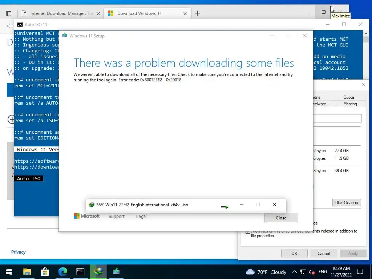The image size is (372, 279).
Task: Open the Sharing tab in properties
Action: (x=350, y=104)
